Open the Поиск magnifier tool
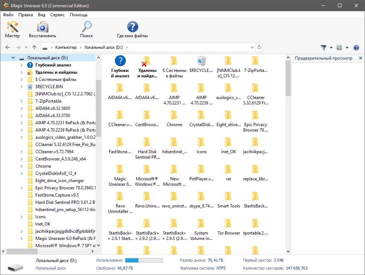 87,29
